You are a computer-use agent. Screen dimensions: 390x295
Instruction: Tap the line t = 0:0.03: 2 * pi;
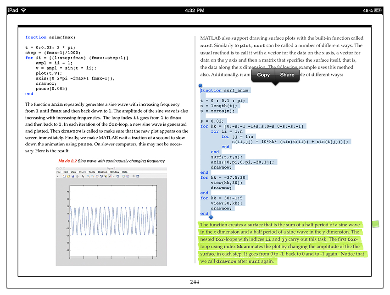[50, 48]
